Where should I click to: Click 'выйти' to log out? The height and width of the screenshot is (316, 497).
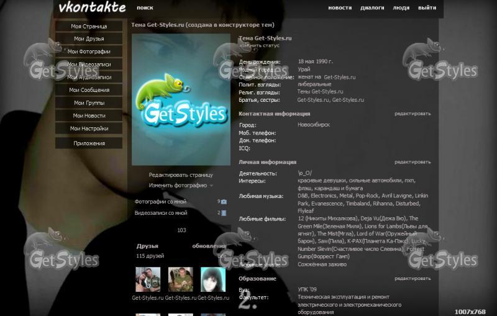coord(427,8)
